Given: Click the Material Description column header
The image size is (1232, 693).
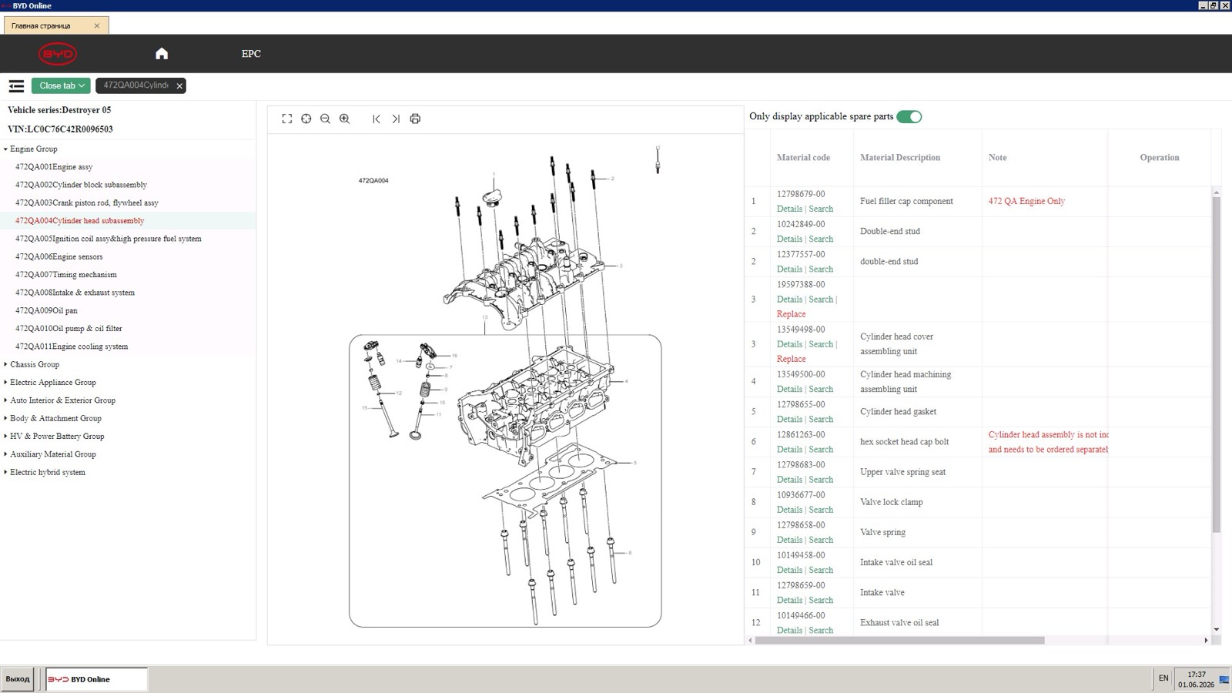Looking at the screenshot, I should point(900,157).
